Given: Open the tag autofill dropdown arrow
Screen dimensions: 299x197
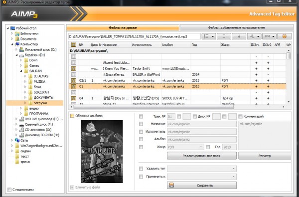Looking at the screenshot, I should tap(258, 36).
